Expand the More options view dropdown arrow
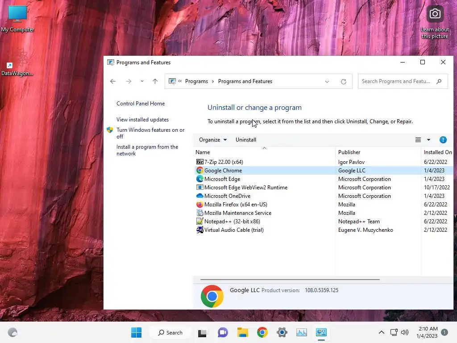The image size is (457, 343). (428, 140)
